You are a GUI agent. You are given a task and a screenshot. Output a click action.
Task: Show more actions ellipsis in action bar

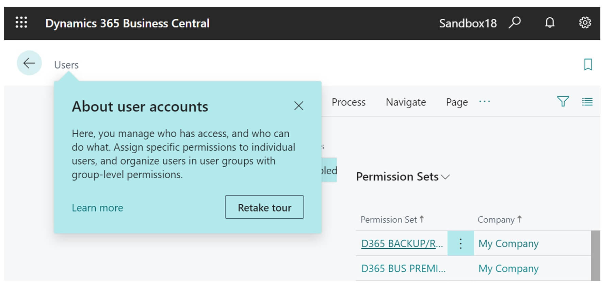point(484,101)
